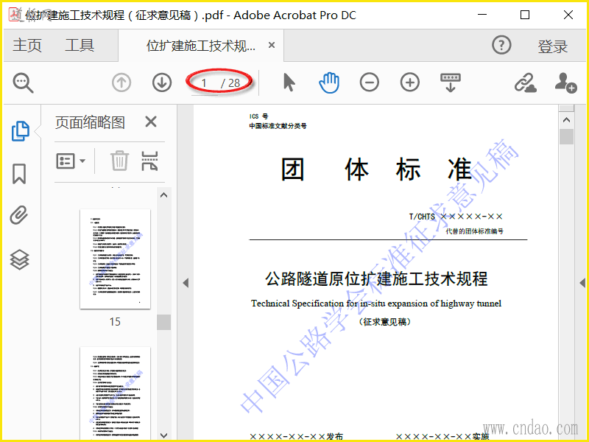This screenshot has height=442, width=589.
Task: Go to previous page using up arrow
Action: 121,83
